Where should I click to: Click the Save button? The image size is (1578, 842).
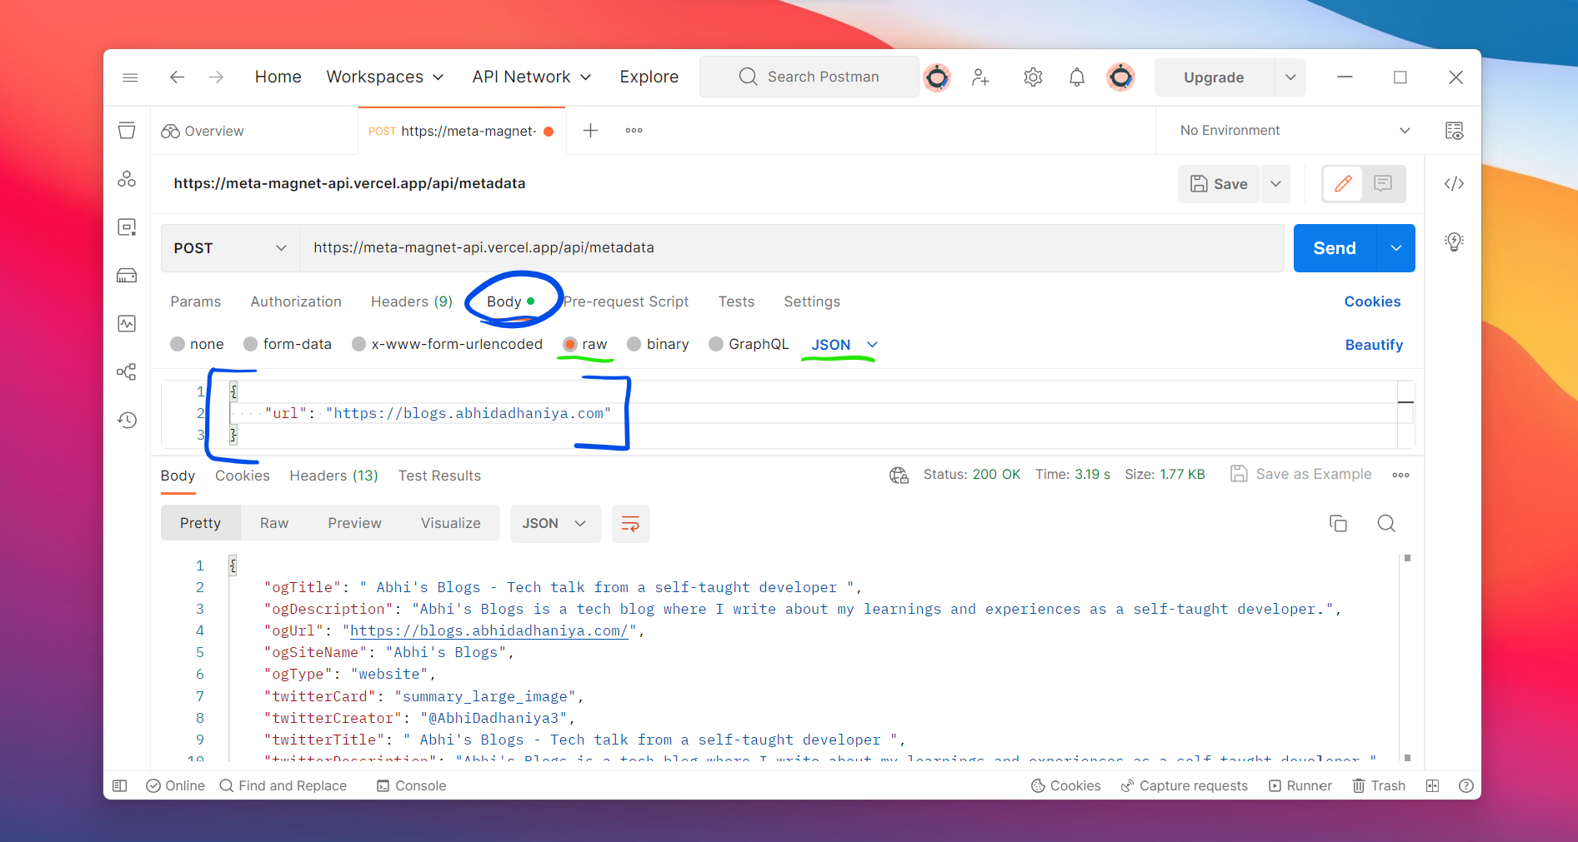pyautogui.click(x=1219, y=184)
